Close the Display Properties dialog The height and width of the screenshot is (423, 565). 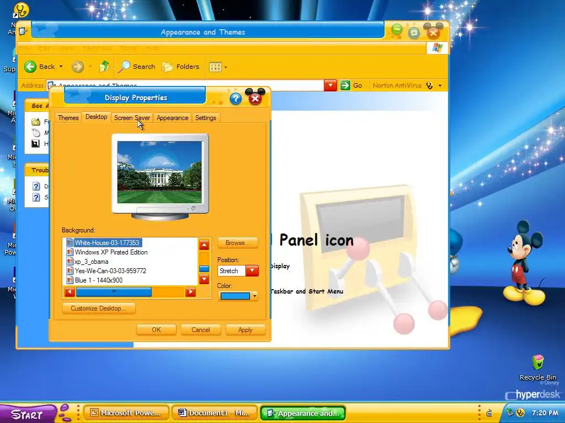255,98
